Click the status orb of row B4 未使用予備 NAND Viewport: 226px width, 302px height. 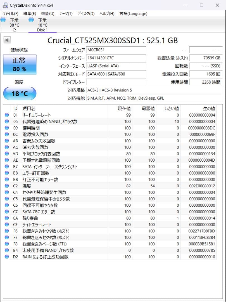click(7, 250)
